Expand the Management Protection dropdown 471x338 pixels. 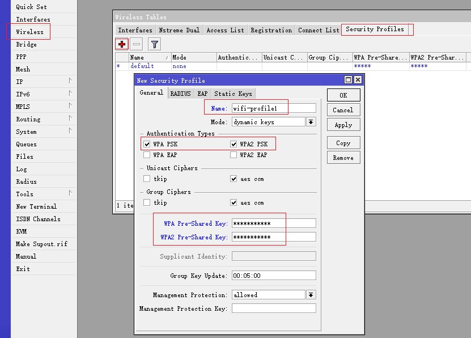(x=311, y=295)
